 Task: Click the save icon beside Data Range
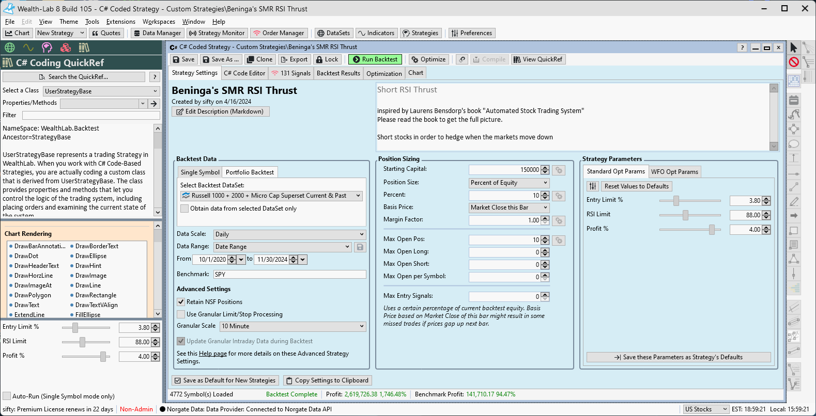pos(360,247)
